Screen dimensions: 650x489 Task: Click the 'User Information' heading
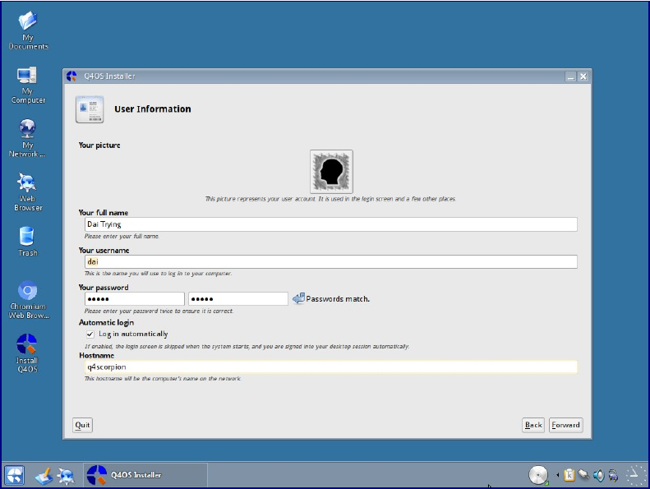point(153,109)
